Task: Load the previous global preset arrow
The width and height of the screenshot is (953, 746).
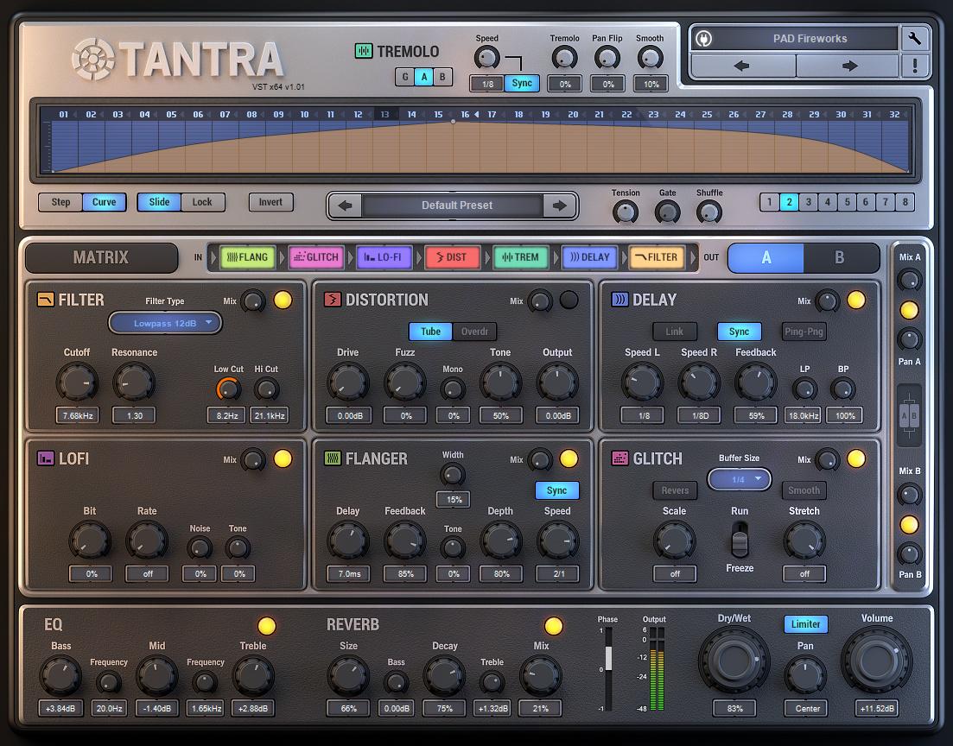Action: point(742,66)
